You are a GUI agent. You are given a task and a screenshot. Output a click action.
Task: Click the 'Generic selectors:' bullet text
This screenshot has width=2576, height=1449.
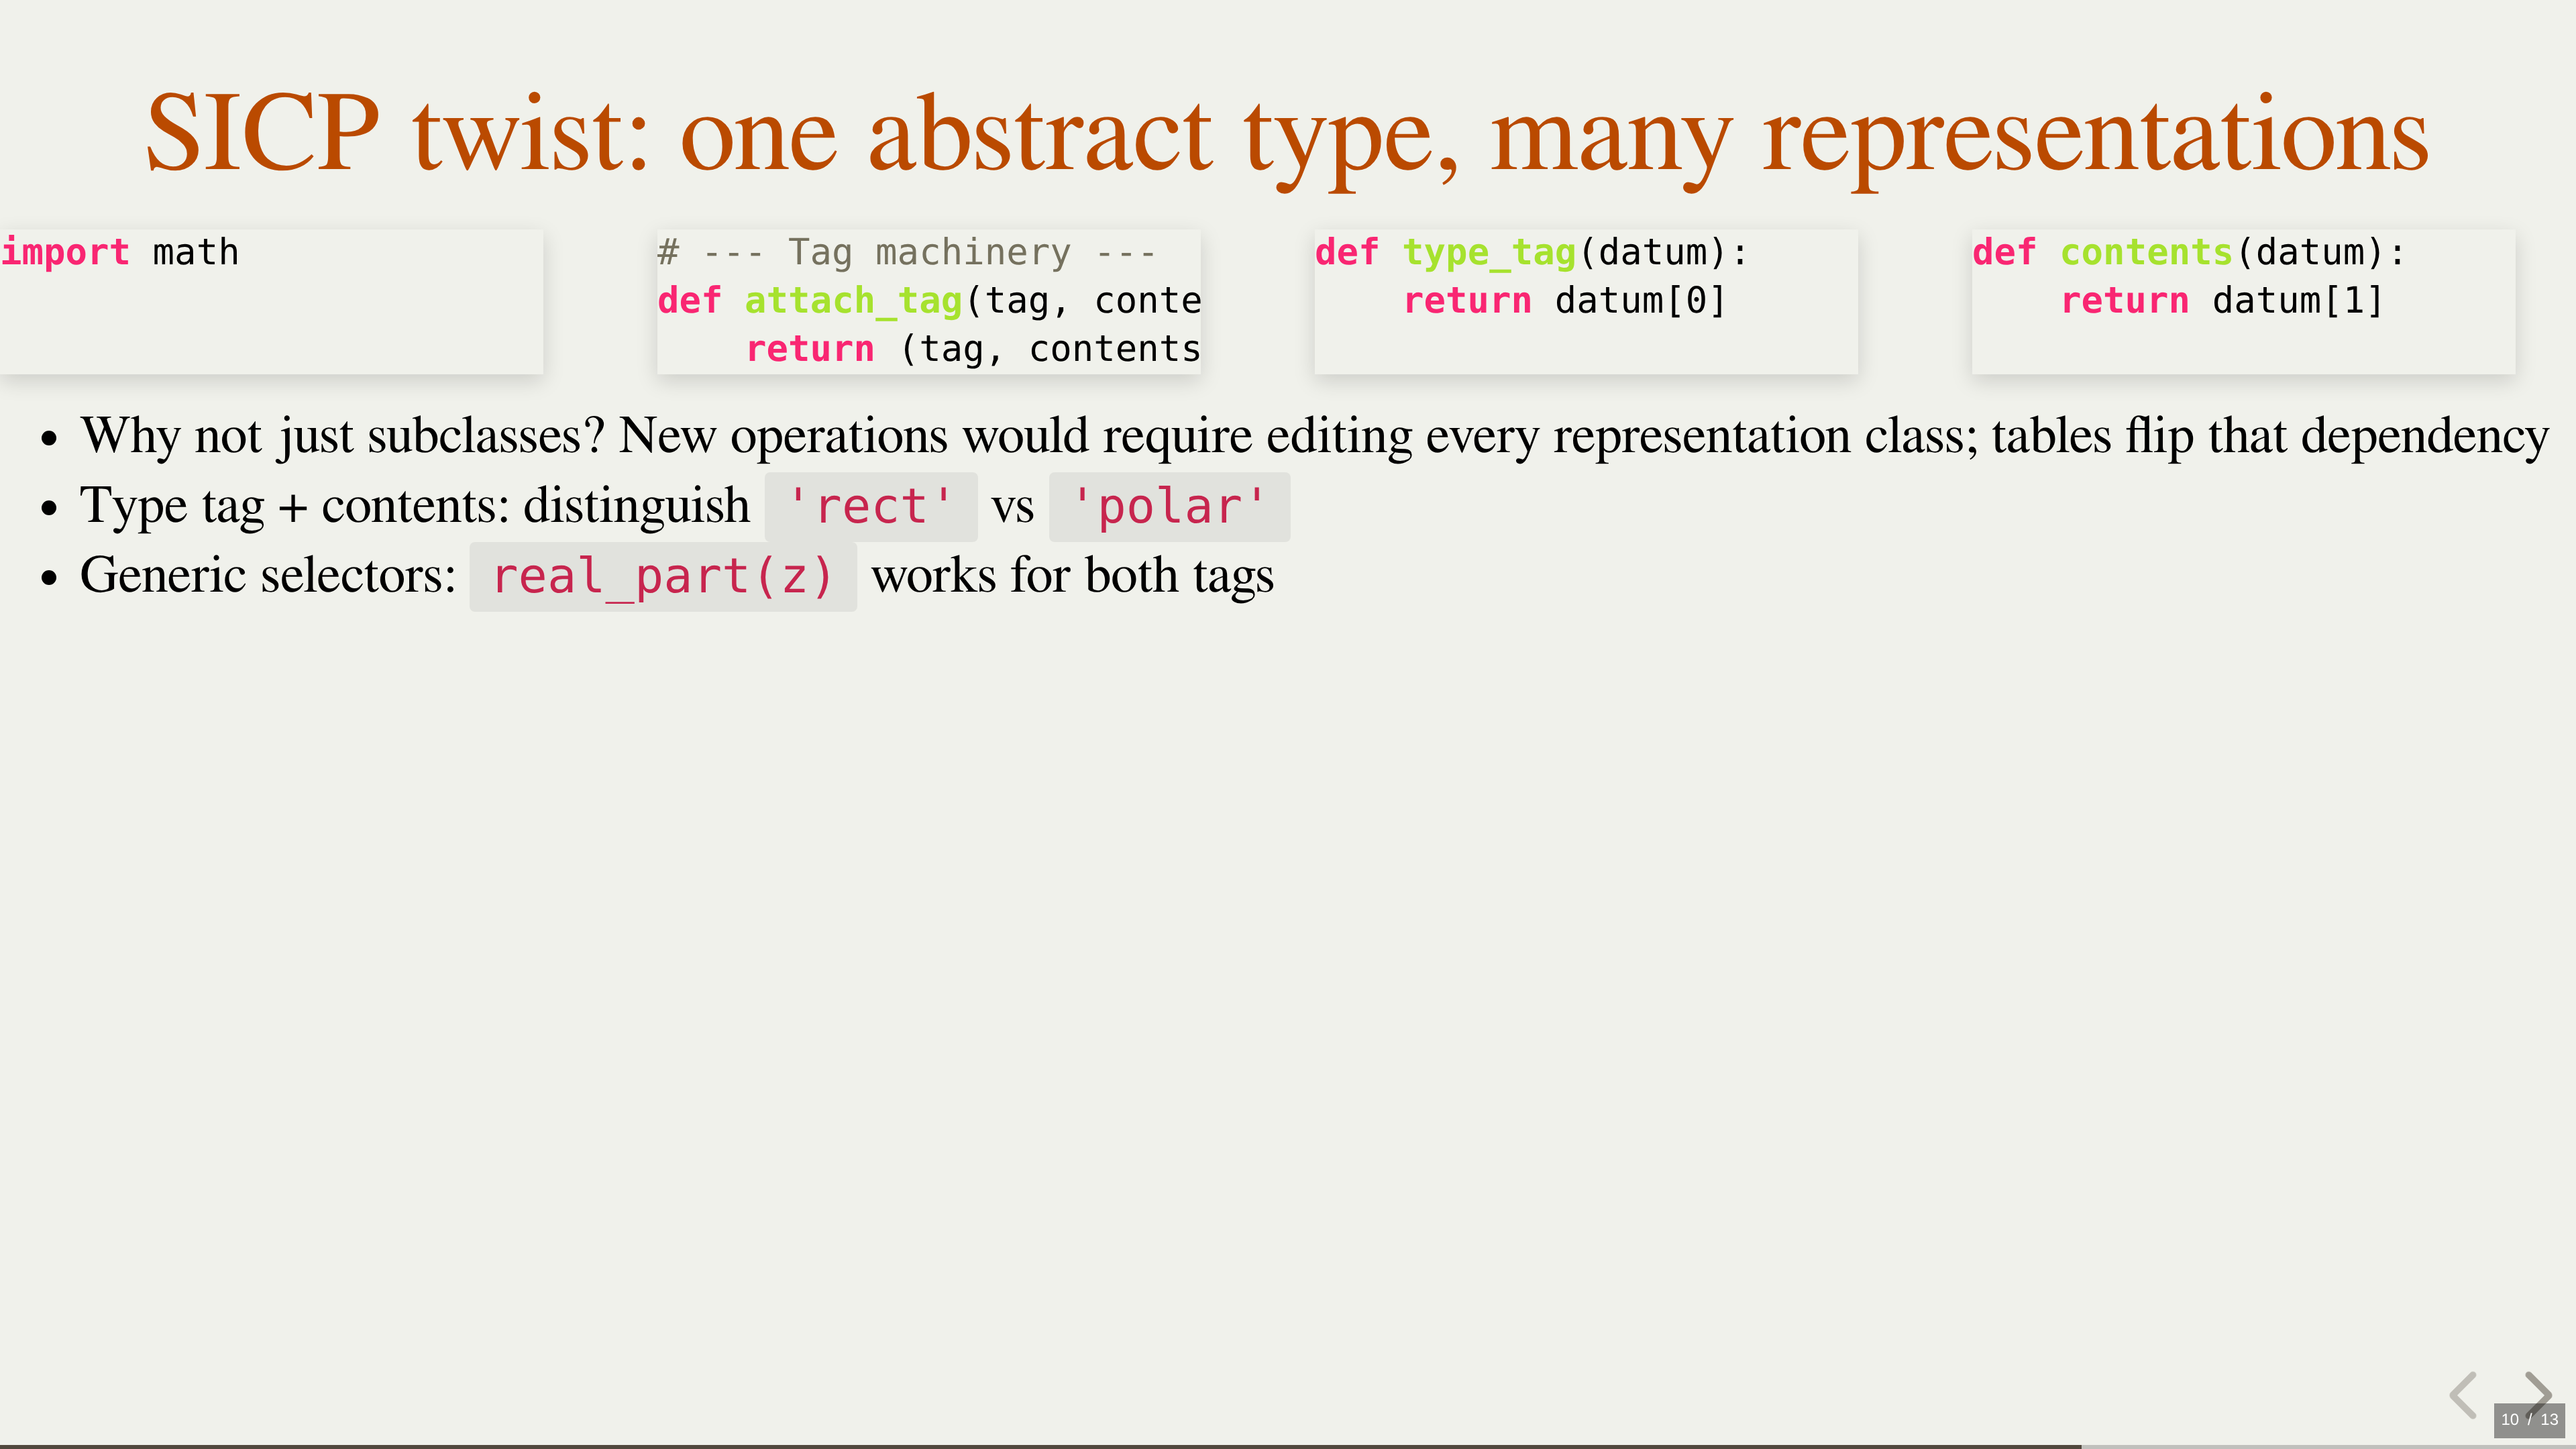coord(268,576)
